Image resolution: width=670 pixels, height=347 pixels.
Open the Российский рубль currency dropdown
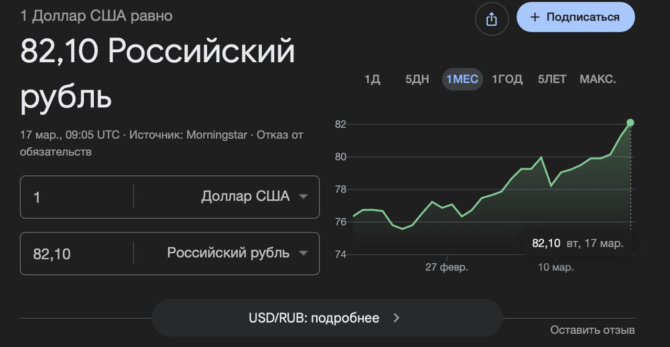pyautogui.click(x=237, y=253)
